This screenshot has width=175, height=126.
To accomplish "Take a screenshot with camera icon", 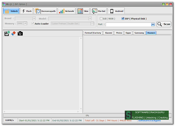I will 20,33.
